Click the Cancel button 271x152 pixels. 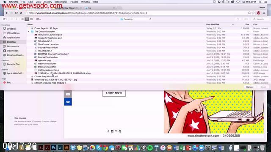[250, 87]
